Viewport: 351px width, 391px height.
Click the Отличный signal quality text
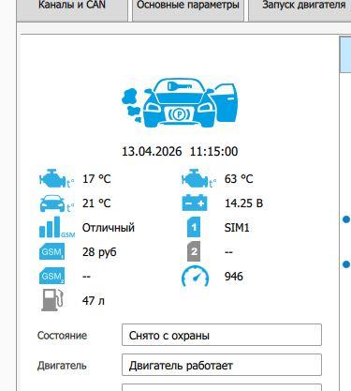(x=109, y=228)
